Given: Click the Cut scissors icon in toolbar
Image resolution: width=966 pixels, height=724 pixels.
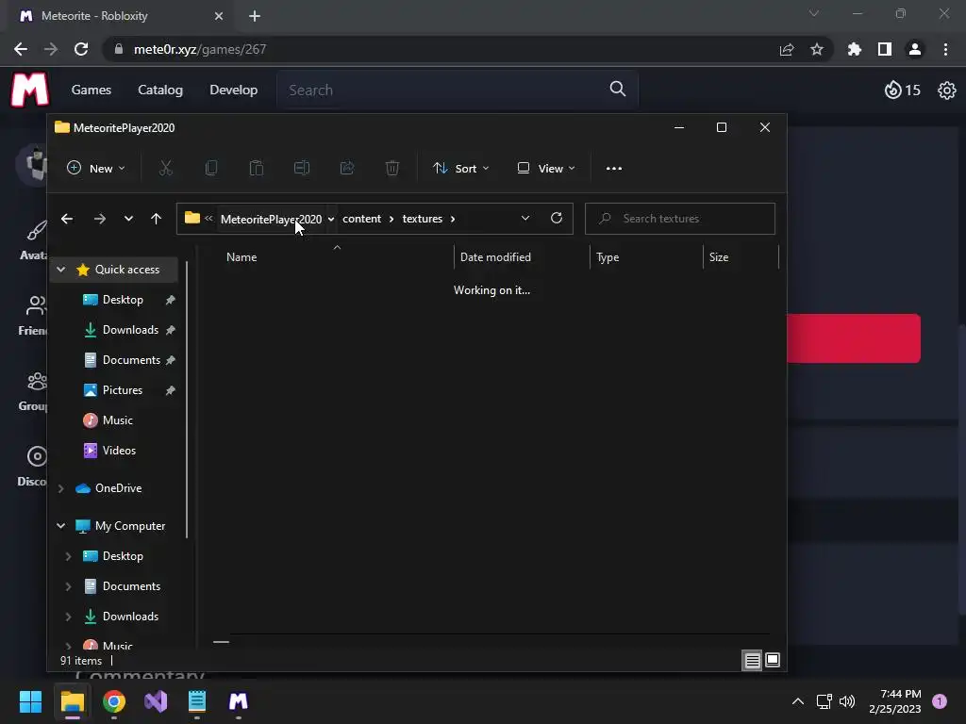Looking at the screenshot, I should tap(166, 168).
